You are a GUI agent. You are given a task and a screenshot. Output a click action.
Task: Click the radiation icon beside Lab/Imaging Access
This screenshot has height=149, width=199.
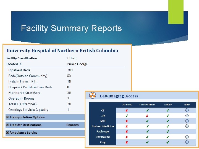point(92,95)
